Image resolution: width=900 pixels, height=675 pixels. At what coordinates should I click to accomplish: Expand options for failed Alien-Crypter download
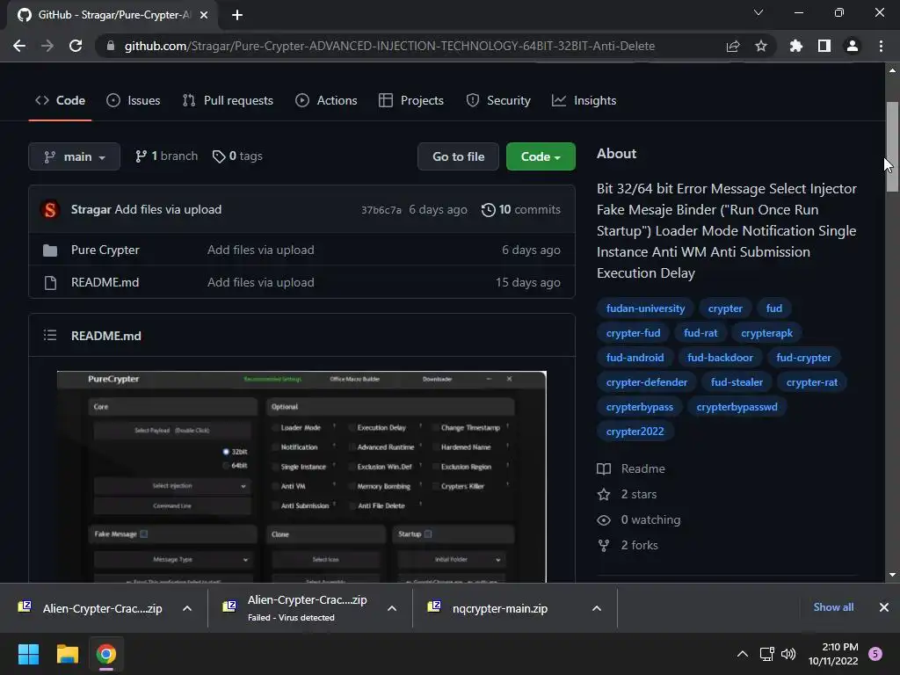(392, 608)
